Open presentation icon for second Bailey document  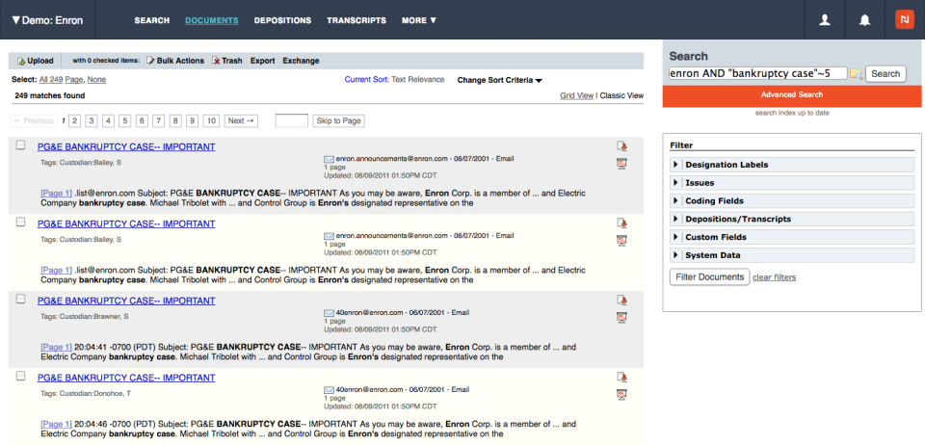point(621,241)
